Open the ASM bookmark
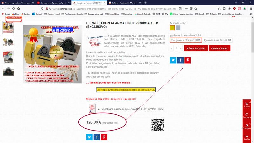Screen dimensions: 254x143 pyautogui.click(x=156, y=14)
